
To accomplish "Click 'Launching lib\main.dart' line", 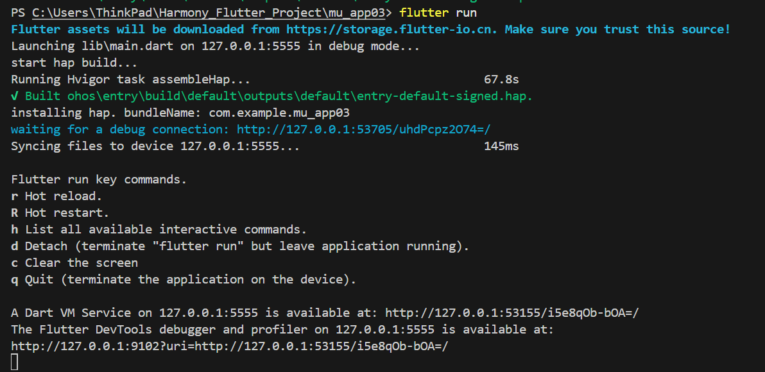I will (x=215, y=47).
